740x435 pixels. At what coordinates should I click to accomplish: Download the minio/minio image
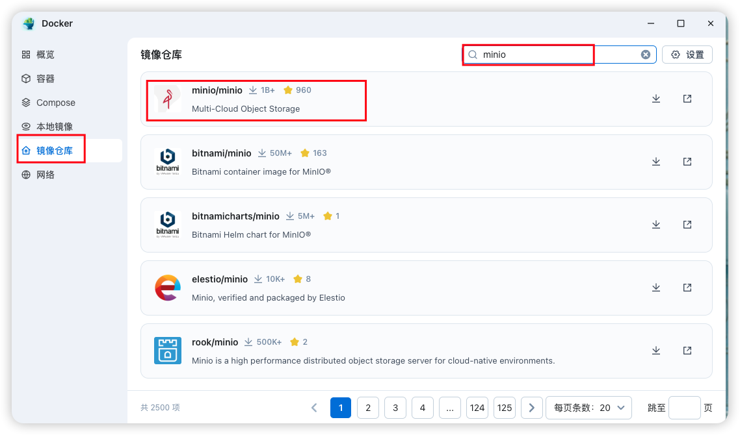[x=656, y=99]
